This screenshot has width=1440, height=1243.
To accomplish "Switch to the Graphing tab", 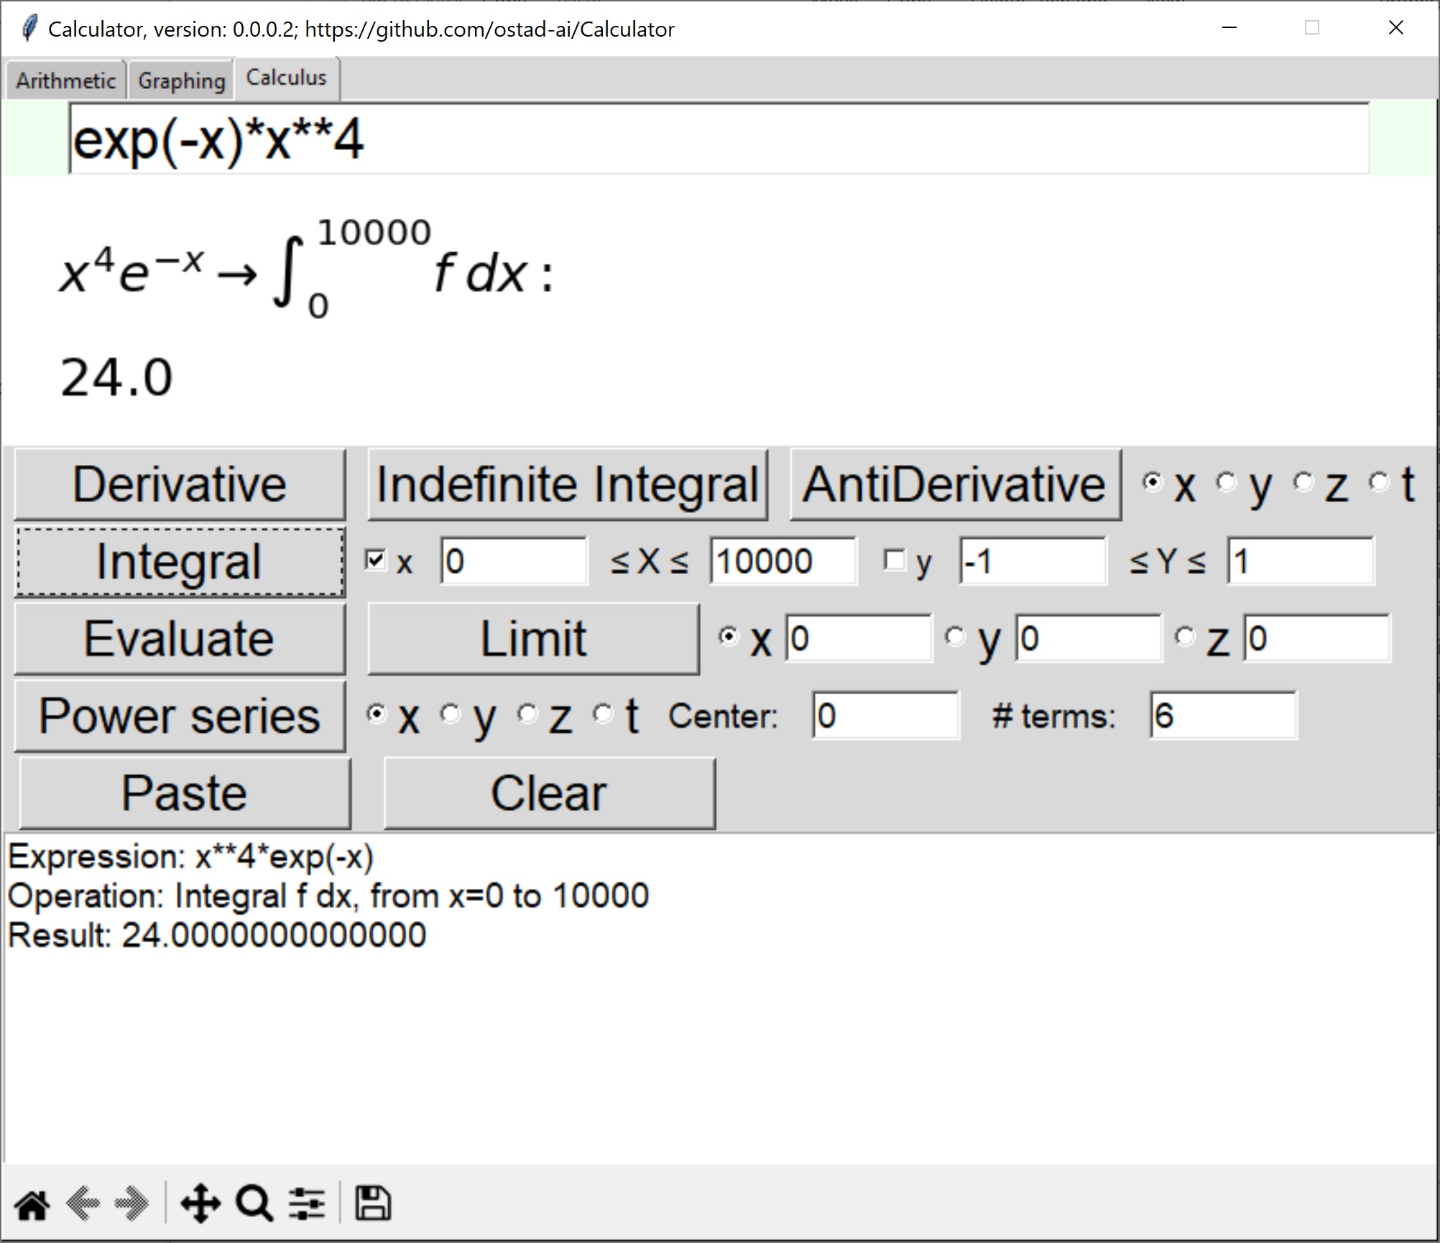I will (181, 80).
